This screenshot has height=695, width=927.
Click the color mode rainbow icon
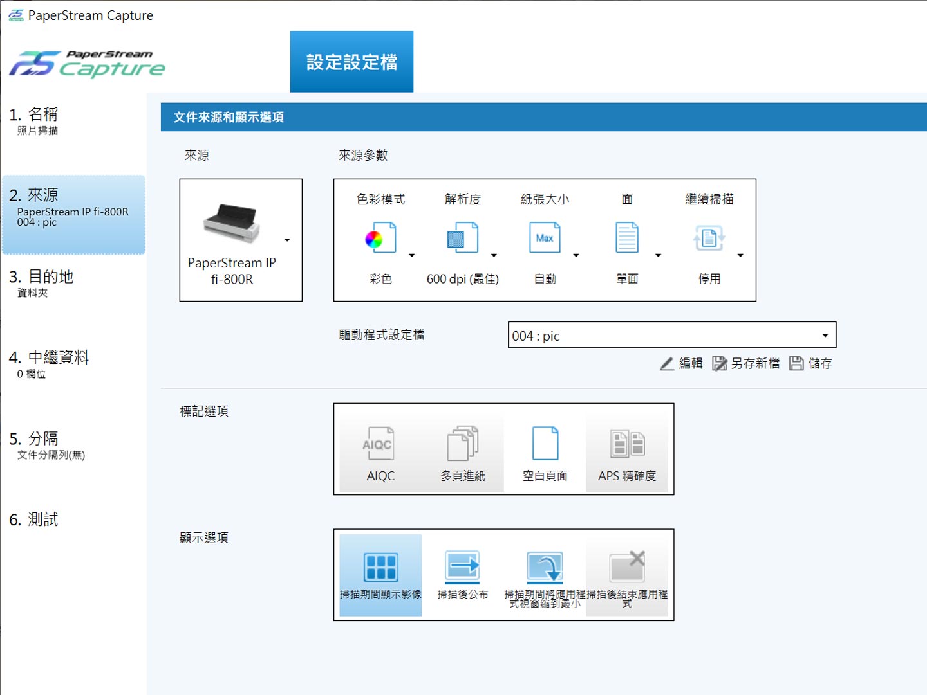380,239
